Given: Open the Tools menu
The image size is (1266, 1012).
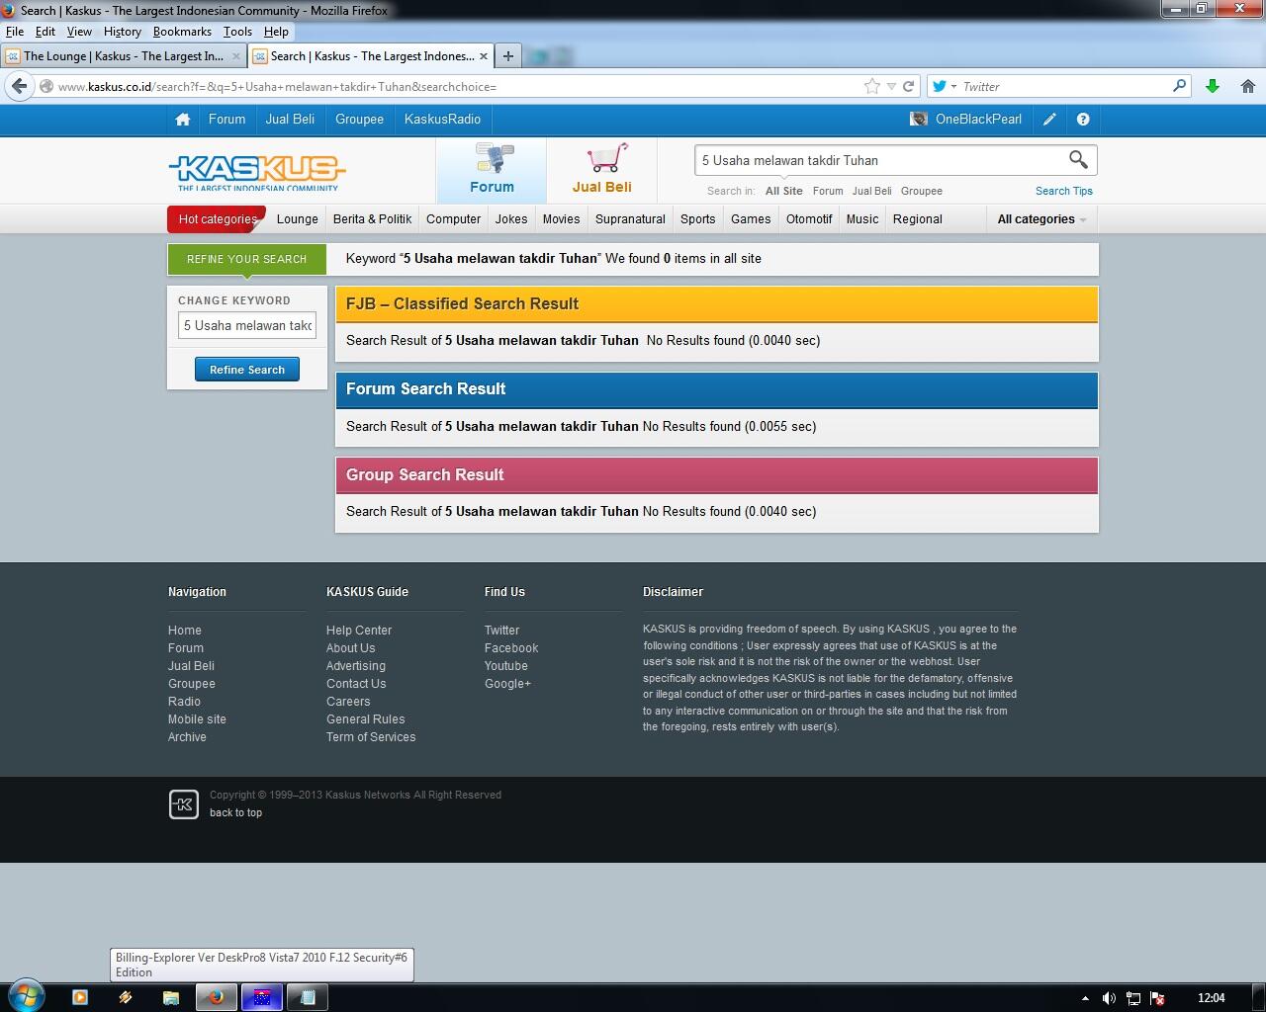Looking at the screenshot, I should [x=237, y=32].
